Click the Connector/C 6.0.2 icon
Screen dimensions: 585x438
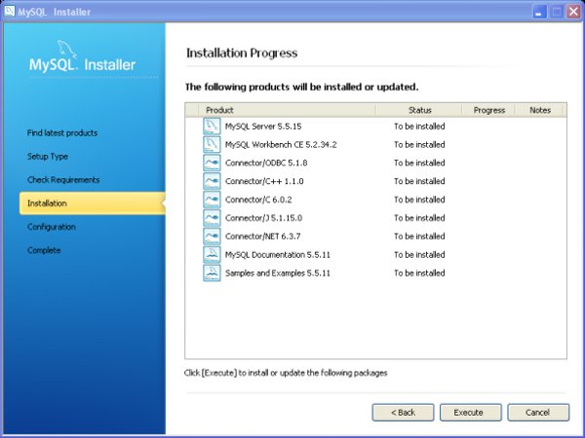pyautogui.click(x=212, y=200)
